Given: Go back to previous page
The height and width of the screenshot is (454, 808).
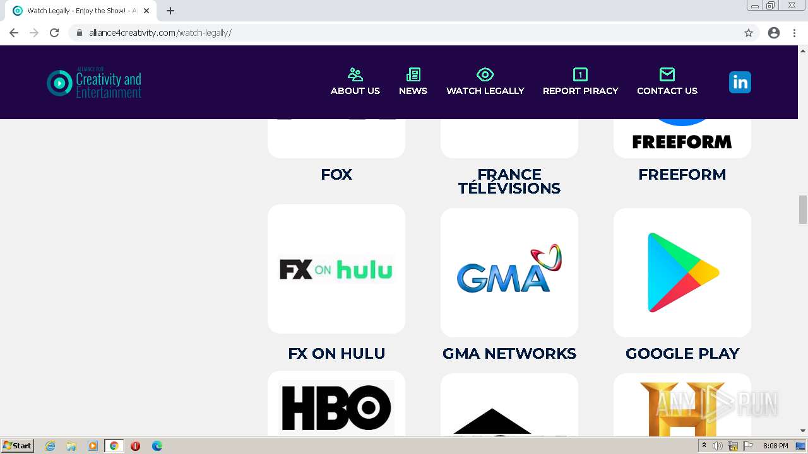Looking at the screenshot, I should click(x=14, y=33).
